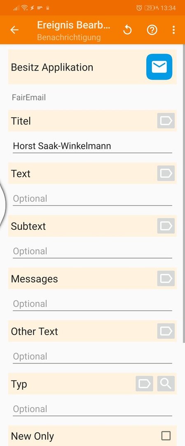Click the variable tag icon for Subtext

pyautogui.click(x=166, y=226)
